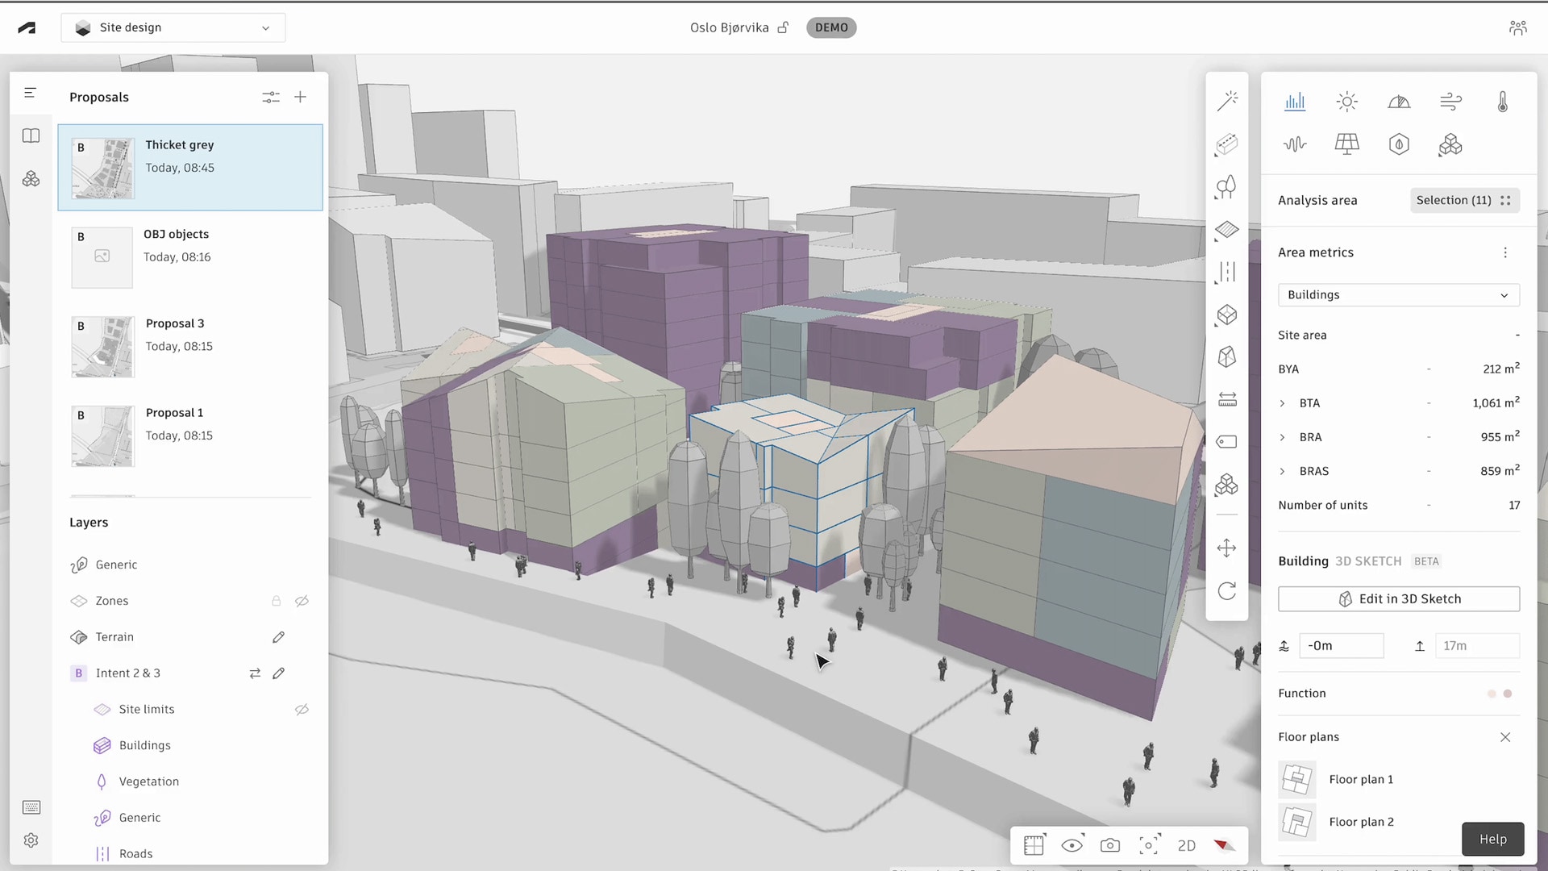Image resolution: width=1548 pixels, height=871 pixels.
Task: Open Area metrics options menu
Action: pos(1505,252)
